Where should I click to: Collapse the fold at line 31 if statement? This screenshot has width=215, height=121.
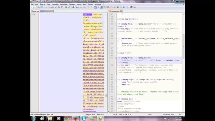(x=116, y=24)
